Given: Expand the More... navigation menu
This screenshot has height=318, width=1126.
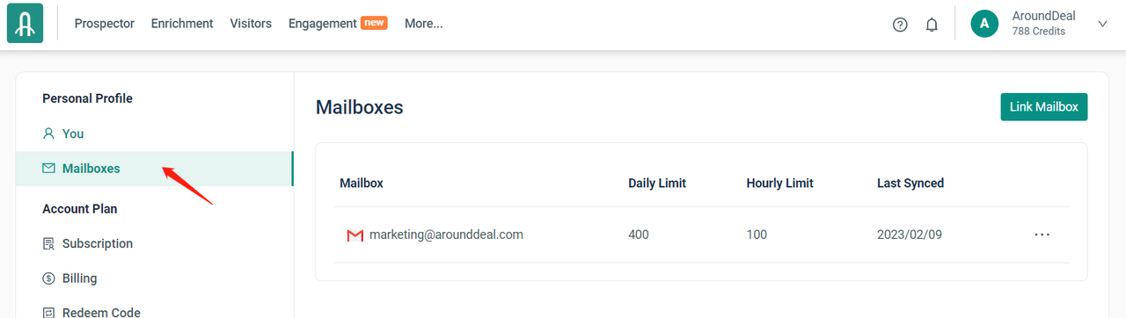Looking at the screenshot, I should [424, 24].
